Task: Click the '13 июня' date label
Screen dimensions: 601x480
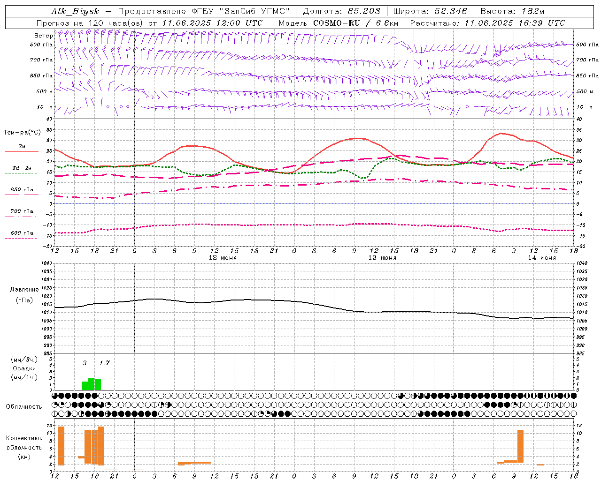Action: (x=382, y=258)
